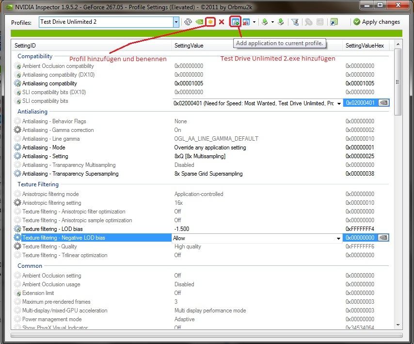Add application to current profile icon

(x=235, y=22)
